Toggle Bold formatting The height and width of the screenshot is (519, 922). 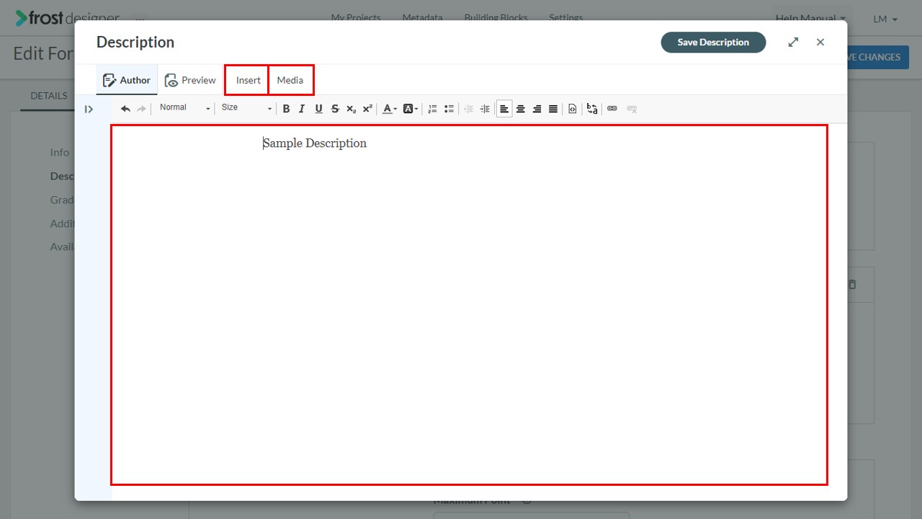[286, 109]
